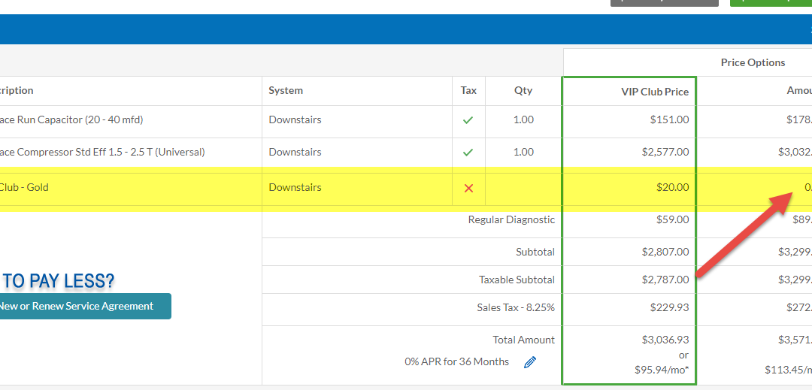
Task: Click the 1.00 quantity for Compressor row
Action: tap(523, 153)
